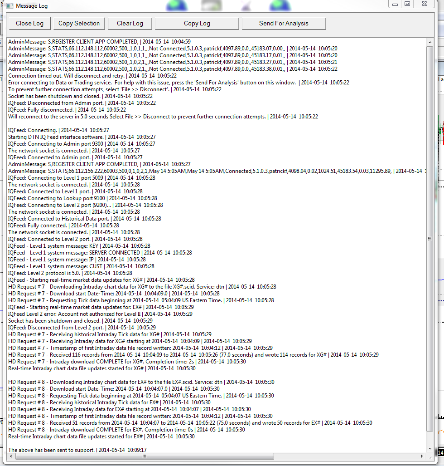Click the horizontal scrollbar right arrow
The height and width of the screenshot is (466, 444).
[422, 456]
